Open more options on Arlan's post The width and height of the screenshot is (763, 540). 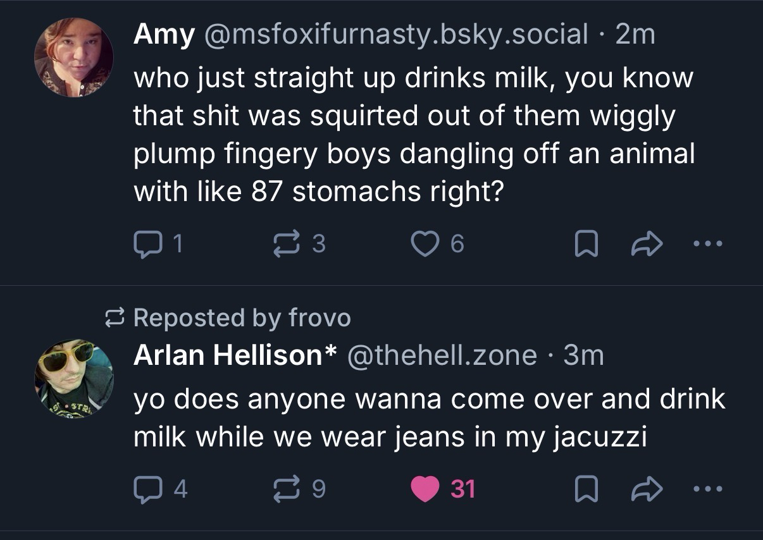pos(707,489)
